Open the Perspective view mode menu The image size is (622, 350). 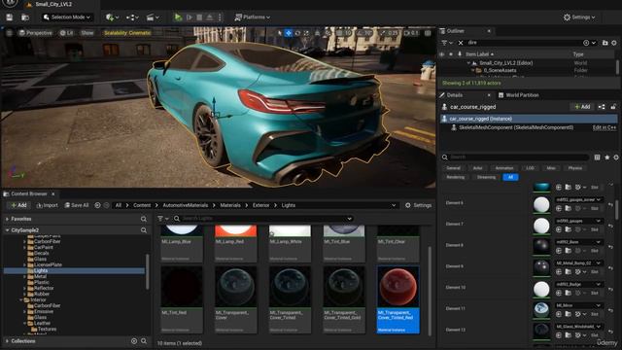[x=36, y=33]
